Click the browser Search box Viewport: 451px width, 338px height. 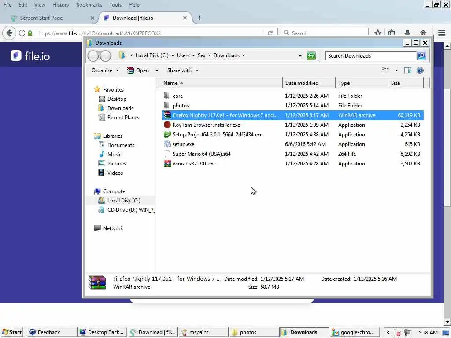click(324, 33)
